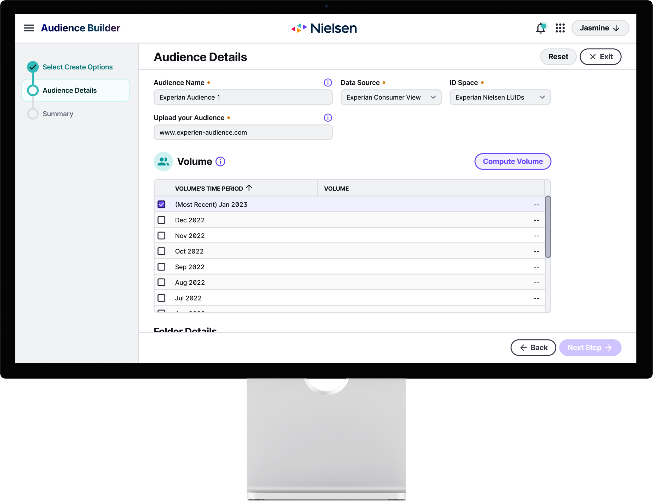Click the Audience Name info icon
653x502 pixels.
pyautogui.click(x=328, y=83)
